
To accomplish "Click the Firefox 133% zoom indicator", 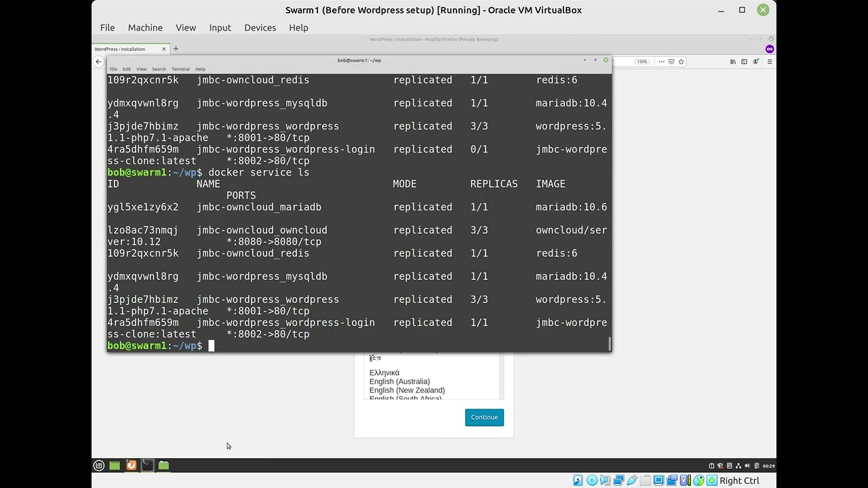I will click(642, 62).
